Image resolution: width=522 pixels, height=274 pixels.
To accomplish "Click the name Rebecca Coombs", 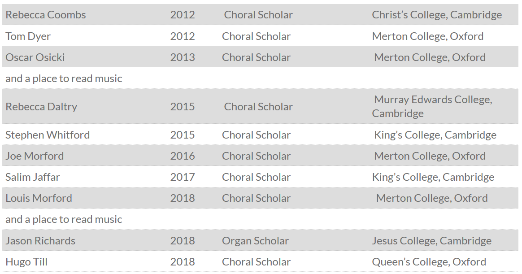I will click(46, 15).
